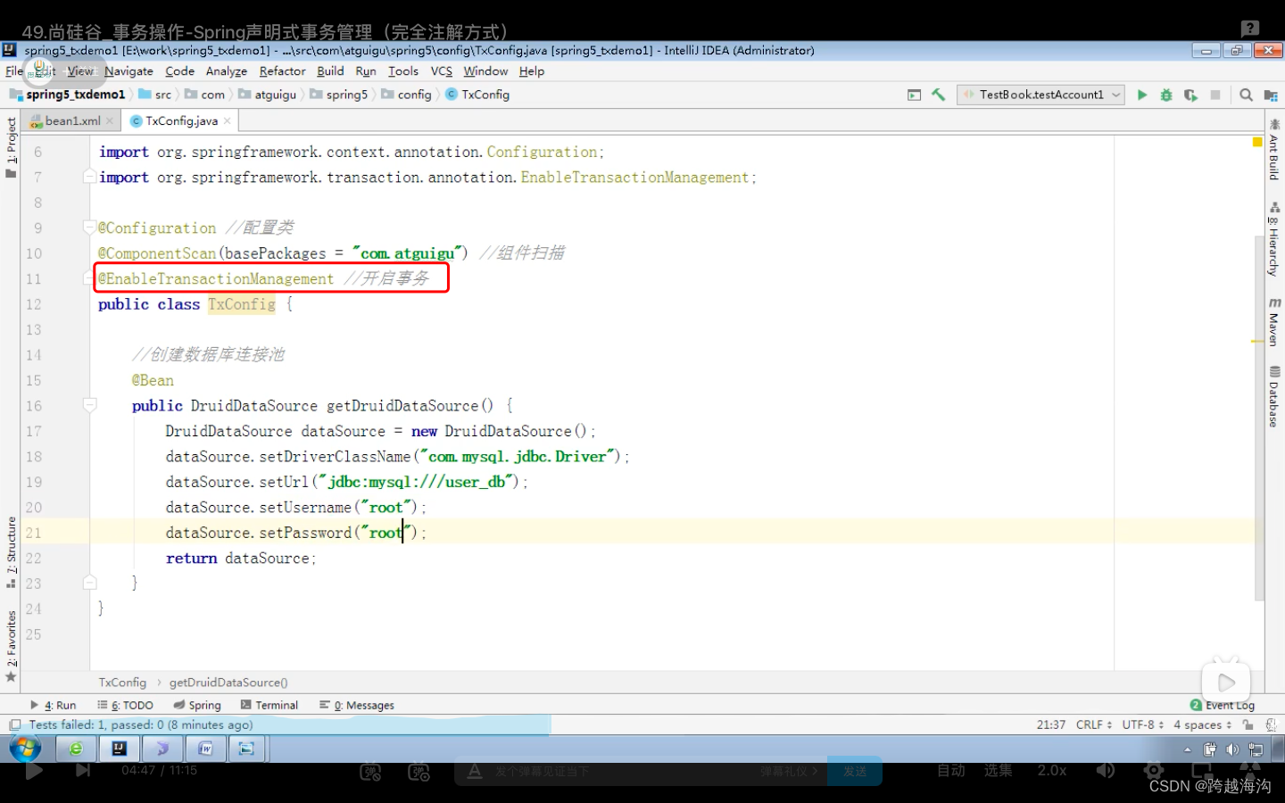Image resolution: width=1285 pixels, height=803 pixels.
Task: Click getDruidDataSource() in bottom editor breadcrumb
Action: tap(228, 683)
